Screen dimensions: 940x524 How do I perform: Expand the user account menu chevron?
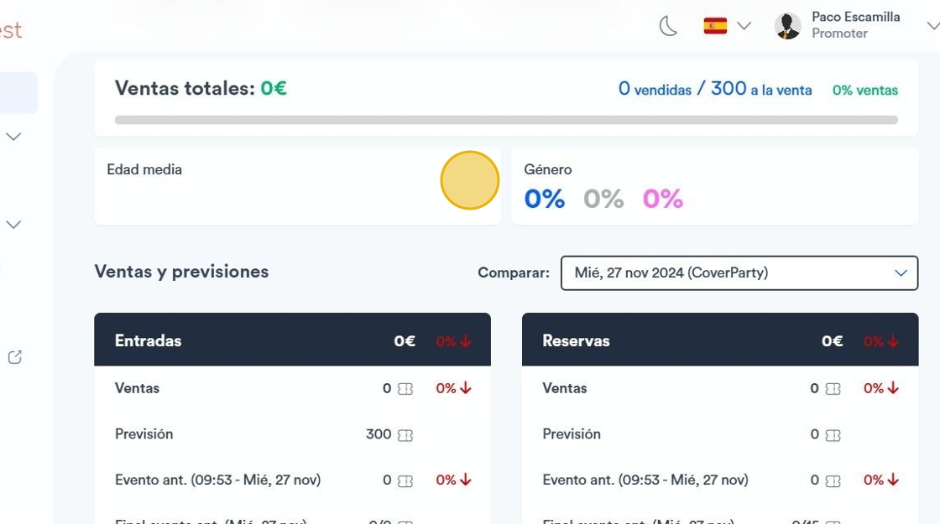click(x=932, y=26)
